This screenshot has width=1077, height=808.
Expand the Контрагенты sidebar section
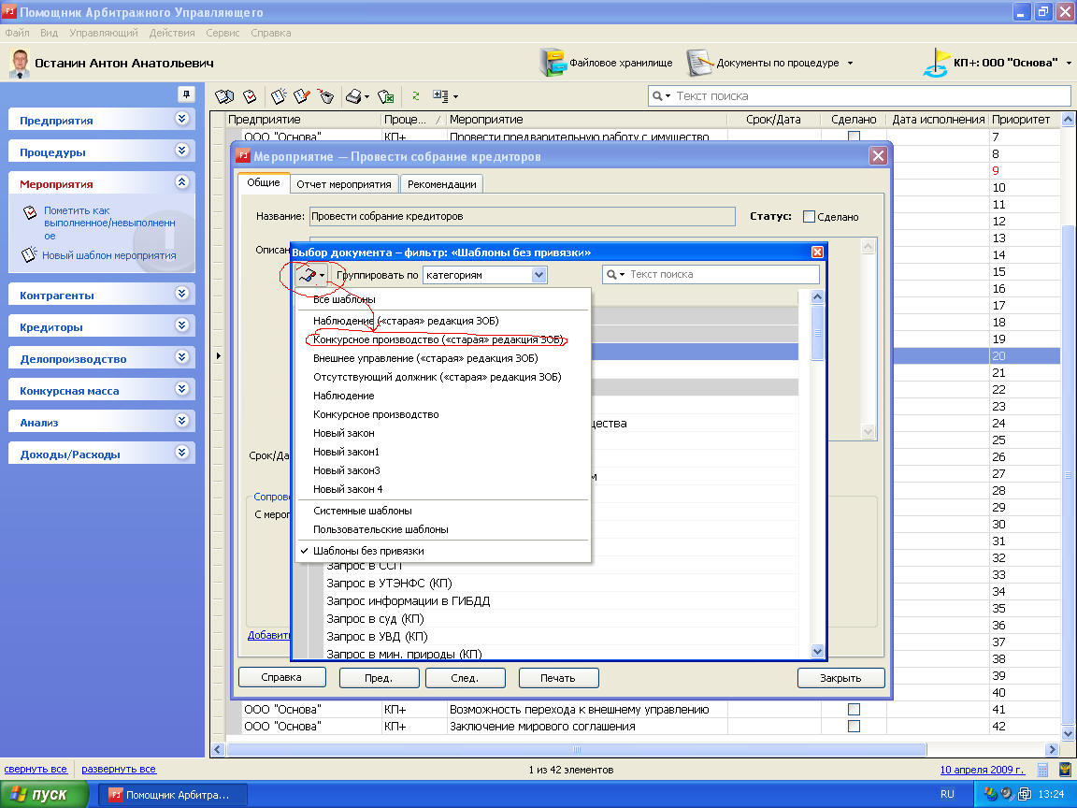click(182, 294)
